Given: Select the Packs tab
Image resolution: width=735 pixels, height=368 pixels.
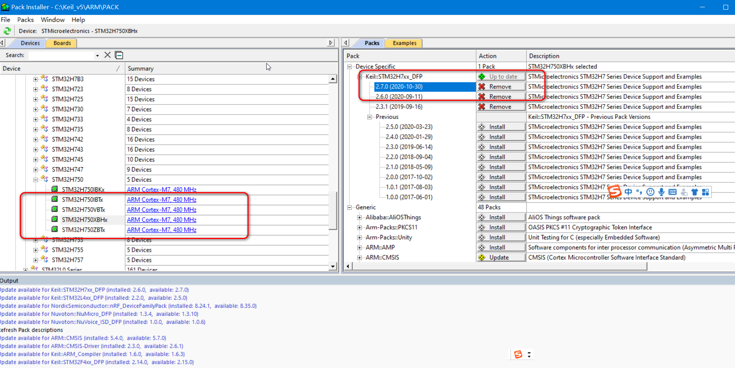Looking at the screenshot, I should coord(372,43).
